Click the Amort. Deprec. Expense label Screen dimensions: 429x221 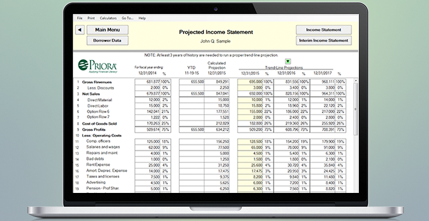tap(107, 171)
